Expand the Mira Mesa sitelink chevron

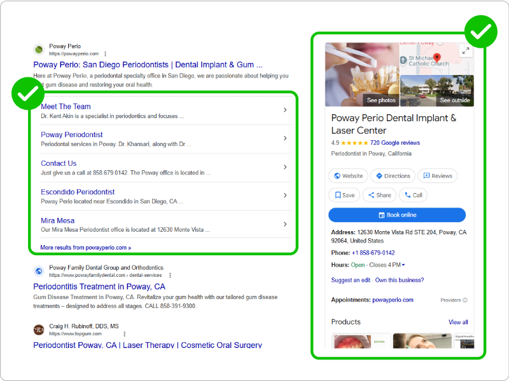285,224
